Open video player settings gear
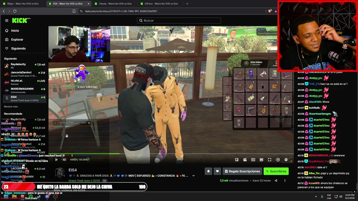Image resolution: width=358 pixels, height=201 pixels. click(x=286, y=160)
